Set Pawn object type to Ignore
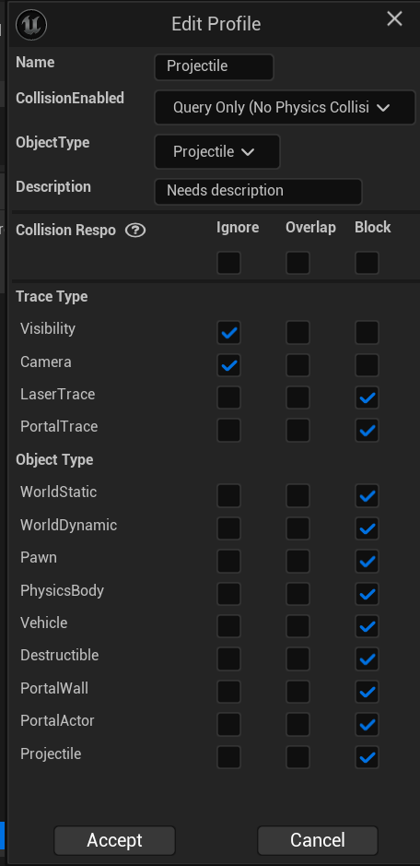This screenshot has height=866, width=420. 229,561
